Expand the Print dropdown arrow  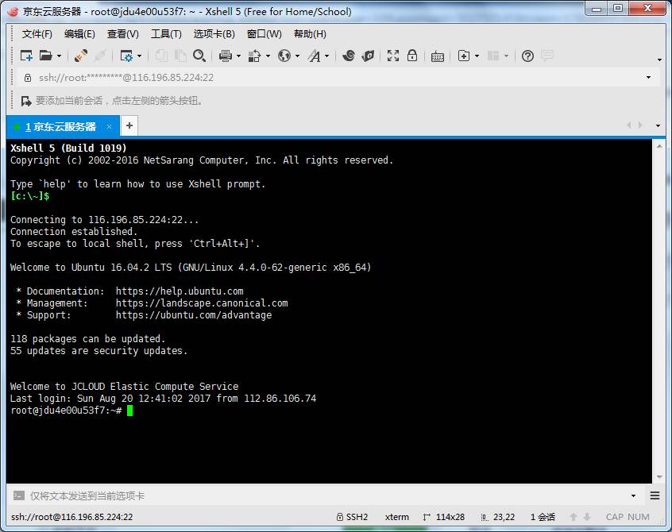click(x=239, y=56)
